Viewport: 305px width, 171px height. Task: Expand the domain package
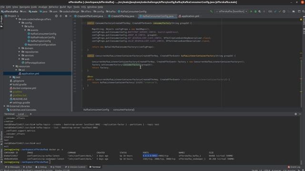(x=19, y=48)
